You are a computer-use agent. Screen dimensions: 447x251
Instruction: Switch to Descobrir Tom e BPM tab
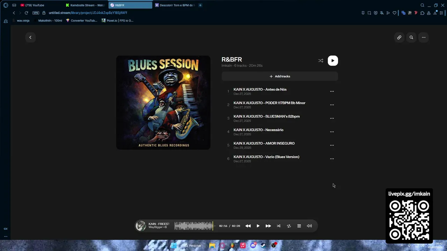pyautogui.click(x=175, y=5)
